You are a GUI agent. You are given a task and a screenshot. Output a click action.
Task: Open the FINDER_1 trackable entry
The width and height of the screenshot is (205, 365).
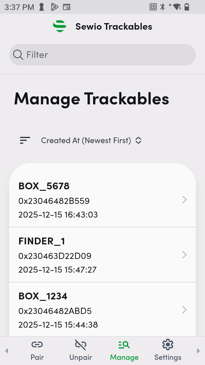point(85,255)
